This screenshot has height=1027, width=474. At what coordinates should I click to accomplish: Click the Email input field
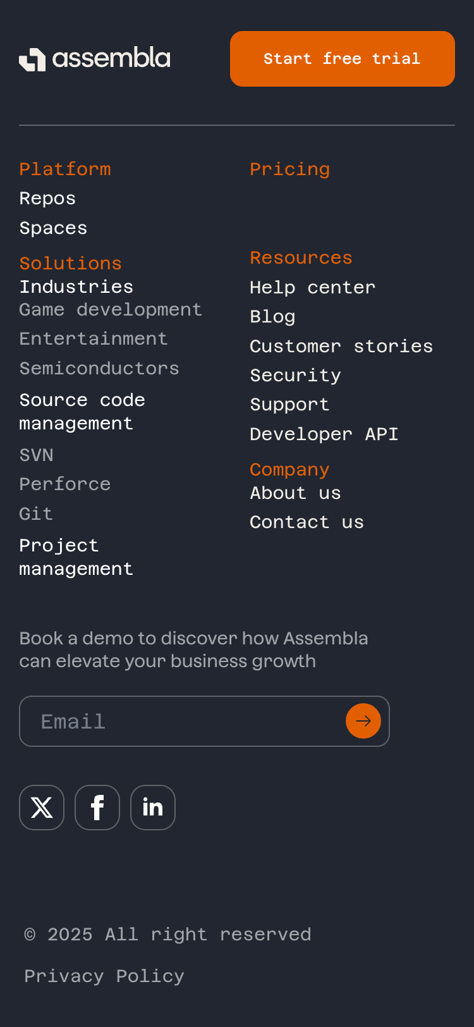158,721
